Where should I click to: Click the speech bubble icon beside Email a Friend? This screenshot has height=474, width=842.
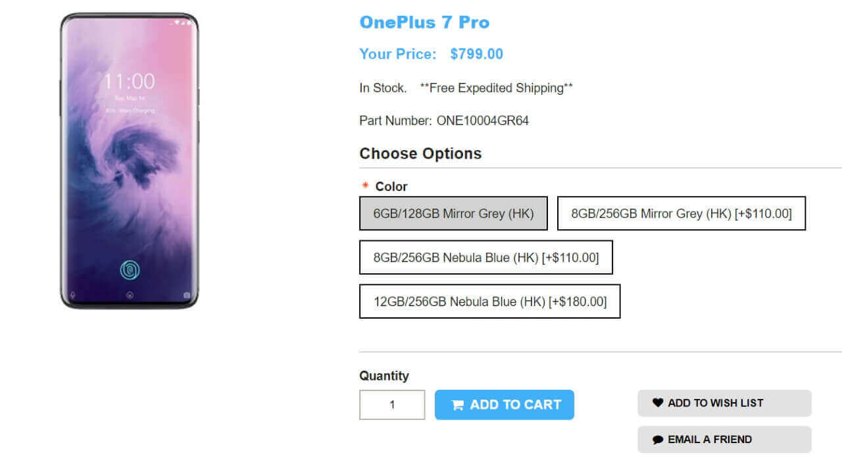(x=658, y=440)
